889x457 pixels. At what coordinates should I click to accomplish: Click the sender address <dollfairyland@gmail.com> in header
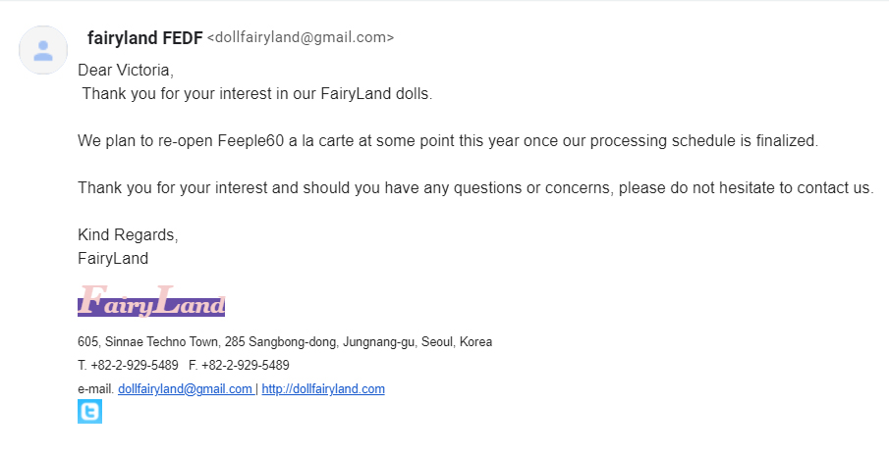point(301,37)
